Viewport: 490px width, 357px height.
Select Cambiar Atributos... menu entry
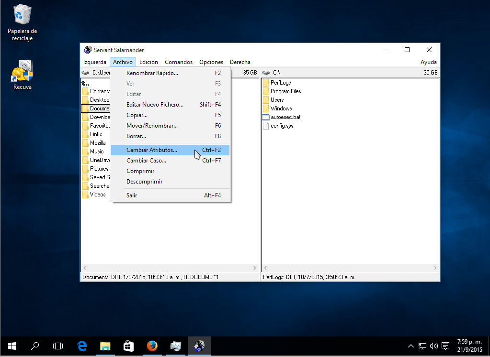click(171, 150)
